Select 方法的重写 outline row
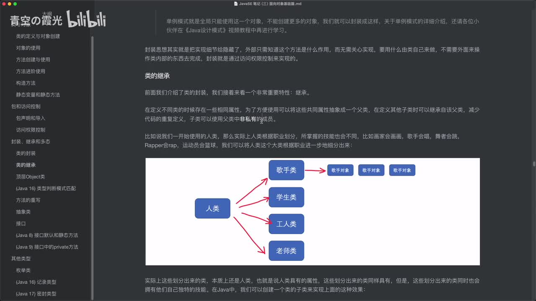 (x=28, y=200)
